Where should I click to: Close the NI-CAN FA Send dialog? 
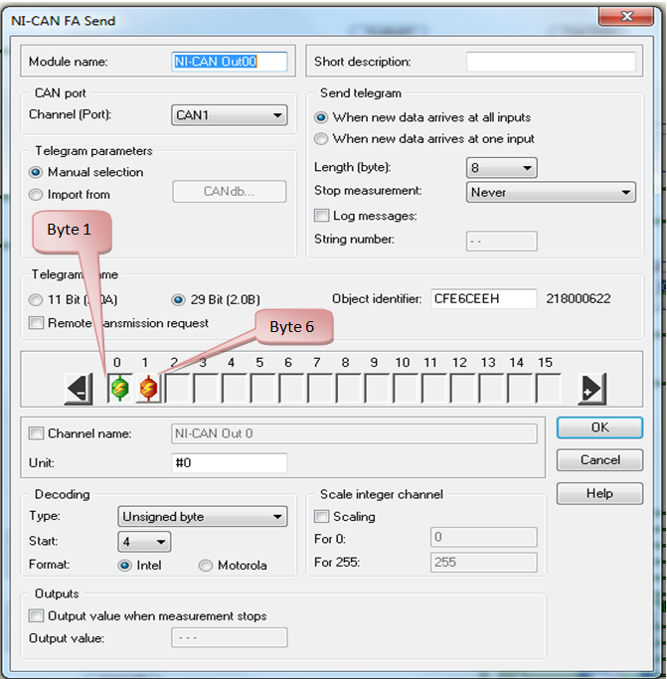pos(626,17)
